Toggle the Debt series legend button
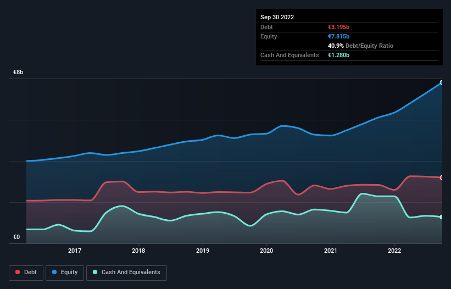The height and width of the screenshot is (289, 451). 26,273
